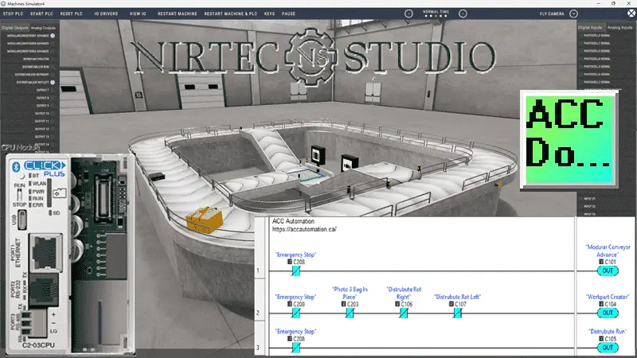Screen dimensions: 637x358
Task: Click the ACC Do... green logo thumbnail
Action: pyautogui.click(x=569, y=139)
